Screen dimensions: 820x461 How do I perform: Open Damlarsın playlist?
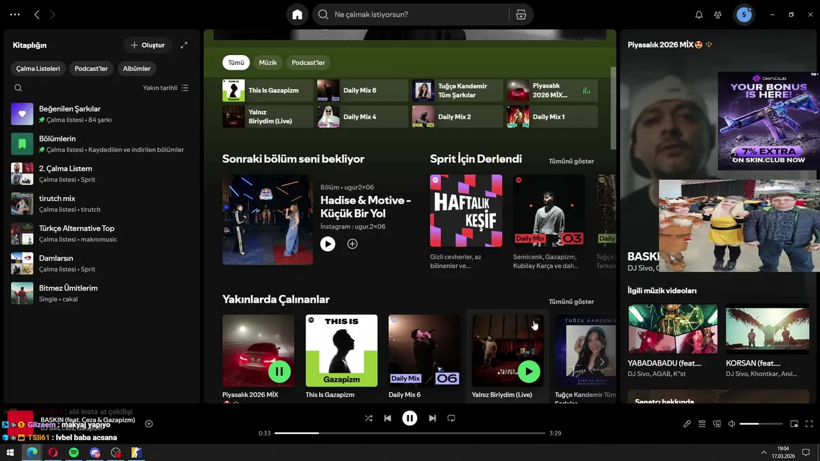tap(102, 263)
